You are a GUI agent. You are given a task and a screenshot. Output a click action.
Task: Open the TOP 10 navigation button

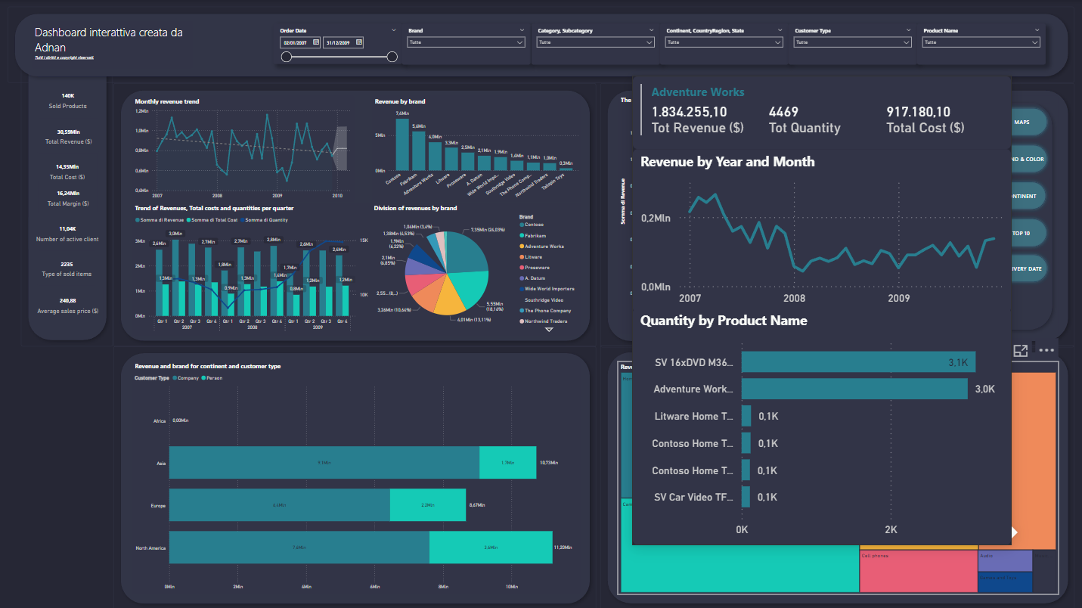point(1029,233)
